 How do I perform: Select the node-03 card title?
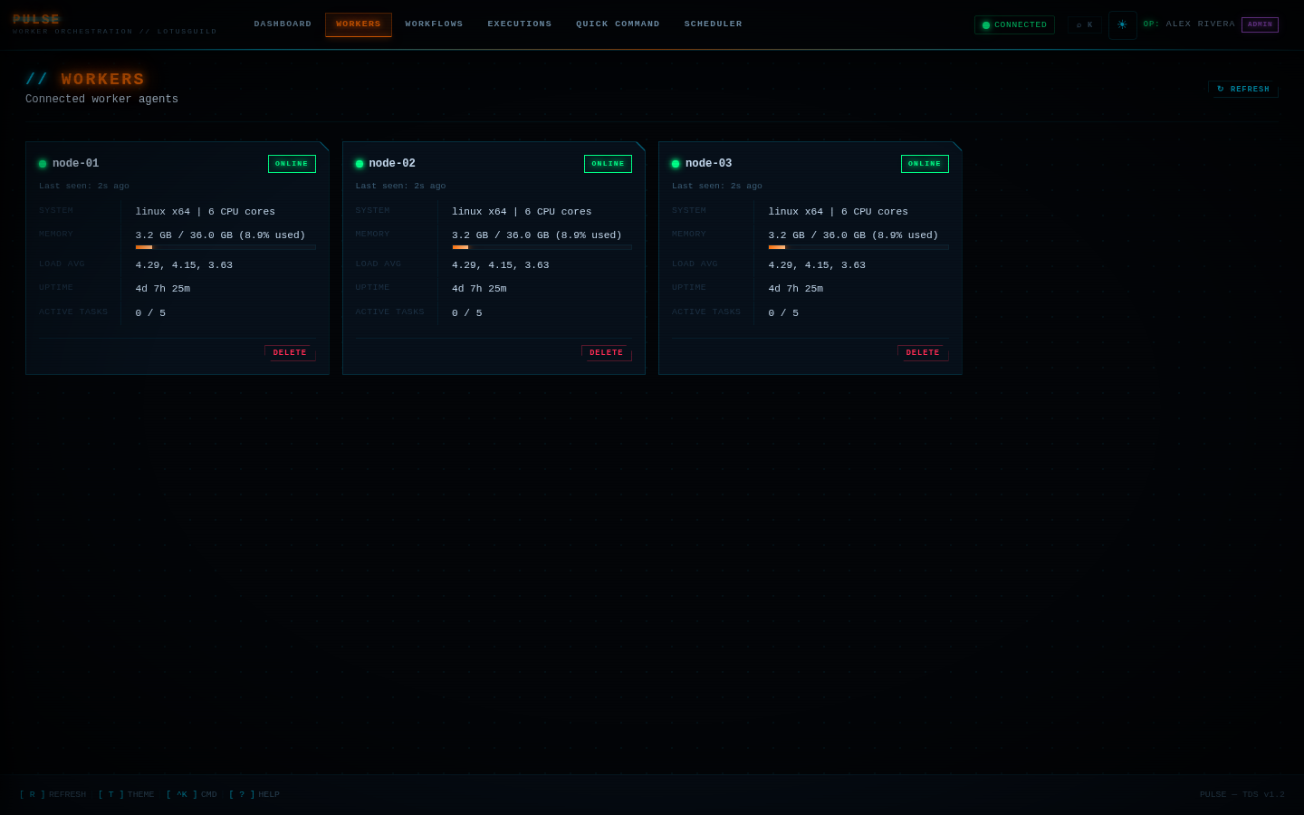[709, 164]
